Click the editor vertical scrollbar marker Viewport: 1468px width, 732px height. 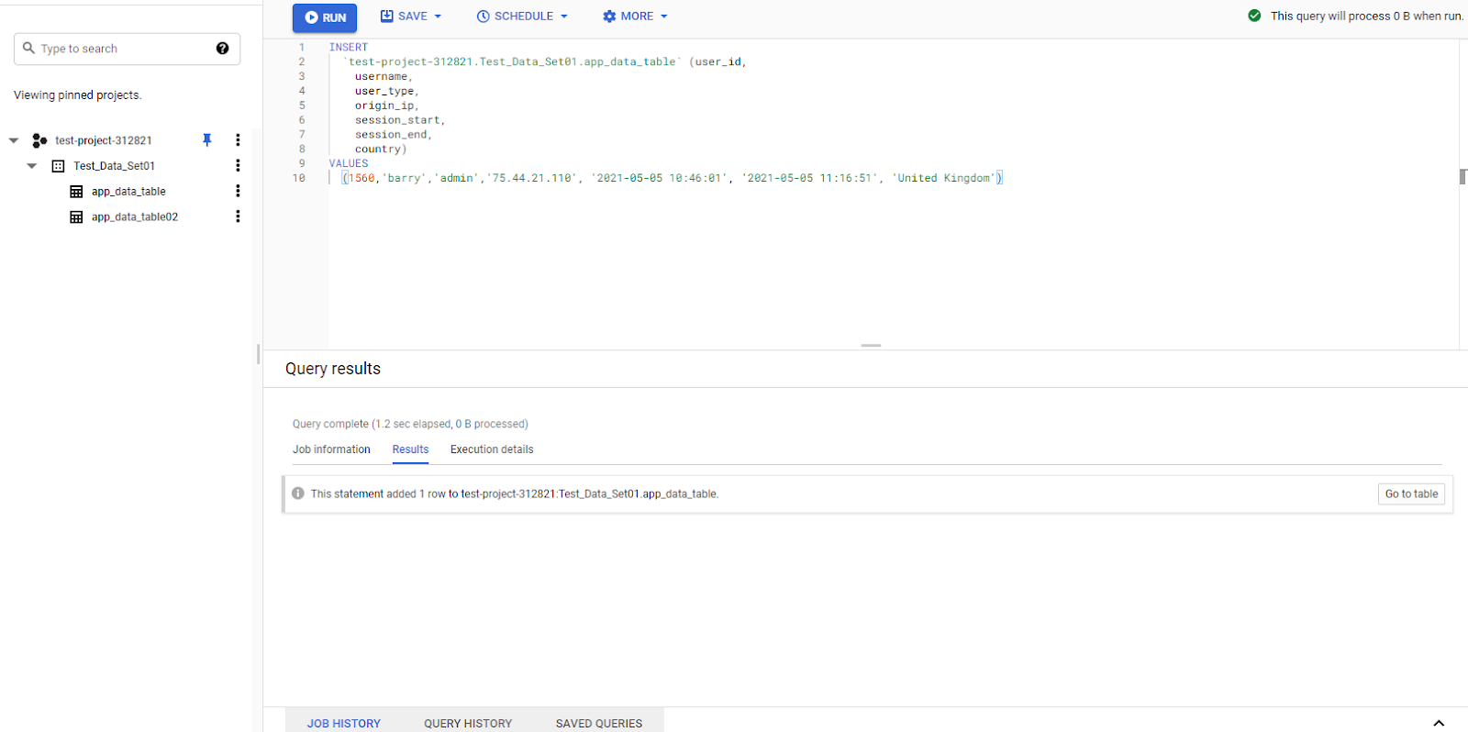click(x=1462, y=176)
